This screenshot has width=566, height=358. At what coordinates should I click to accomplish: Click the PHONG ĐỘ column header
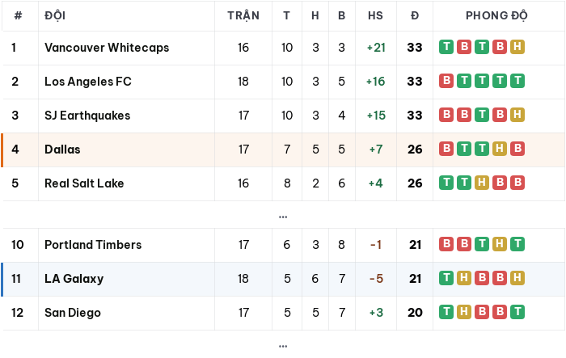496,15
